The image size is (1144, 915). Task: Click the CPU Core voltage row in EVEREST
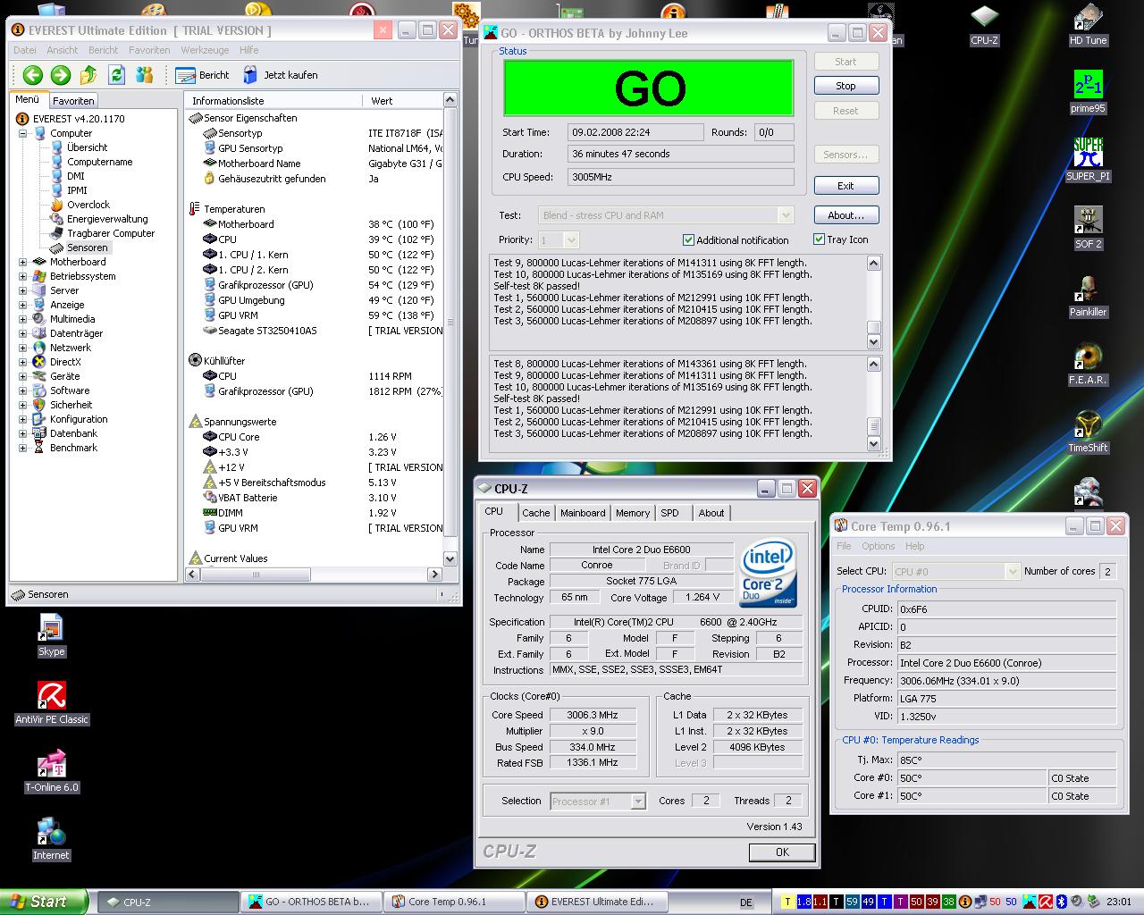[322, 437]
